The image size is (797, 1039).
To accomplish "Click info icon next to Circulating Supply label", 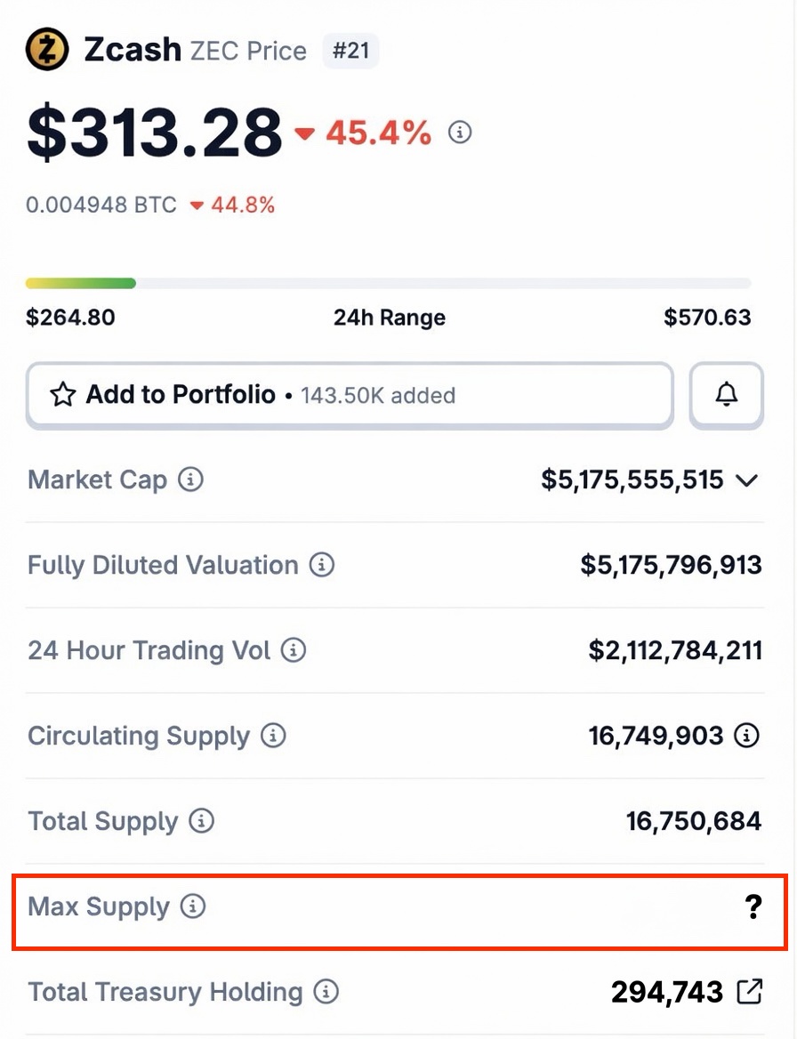I will [x=273, y=736].
